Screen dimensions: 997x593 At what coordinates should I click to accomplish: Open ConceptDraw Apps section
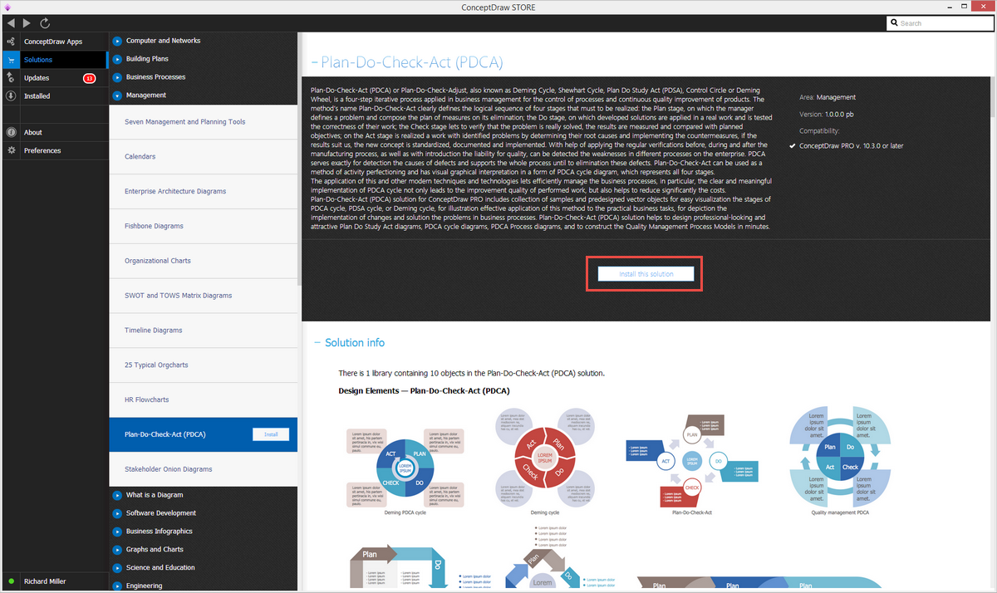coord(53,42)
